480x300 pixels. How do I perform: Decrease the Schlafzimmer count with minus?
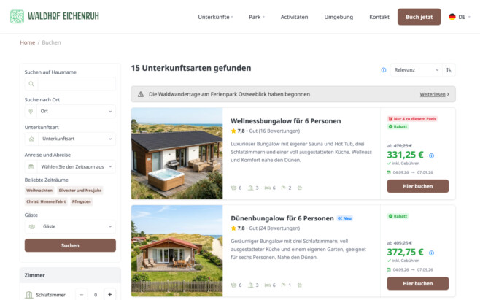point(81,294)
